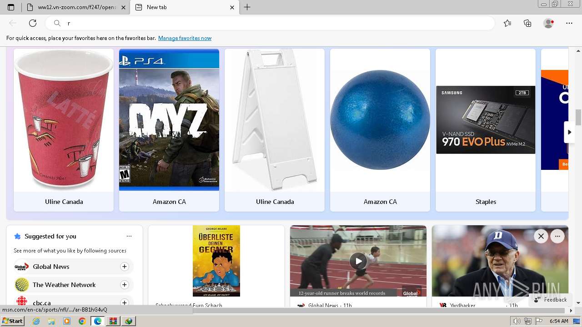Open the Favorites star menu
The image size is (582, 327).
(507, 23)
